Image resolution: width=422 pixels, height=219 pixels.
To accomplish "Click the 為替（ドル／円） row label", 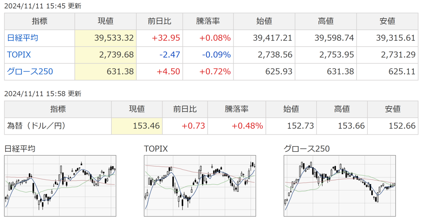I will tap(37, 126).
